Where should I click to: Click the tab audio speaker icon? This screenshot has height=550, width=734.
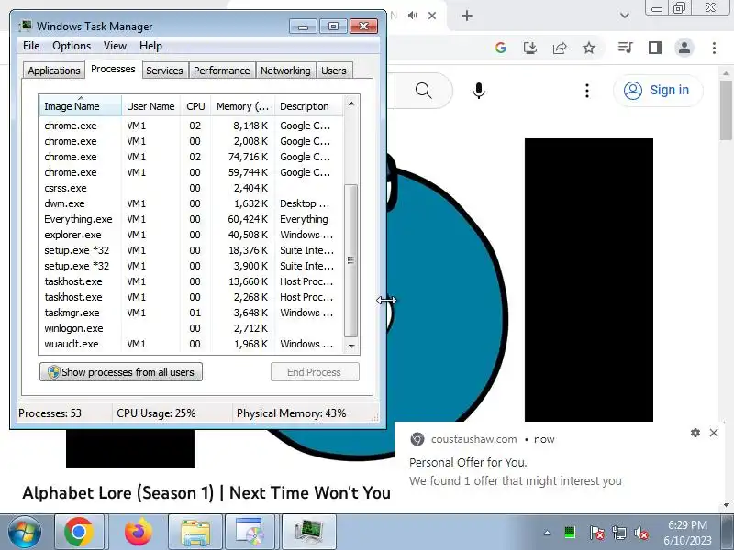[x=412, y=16]
